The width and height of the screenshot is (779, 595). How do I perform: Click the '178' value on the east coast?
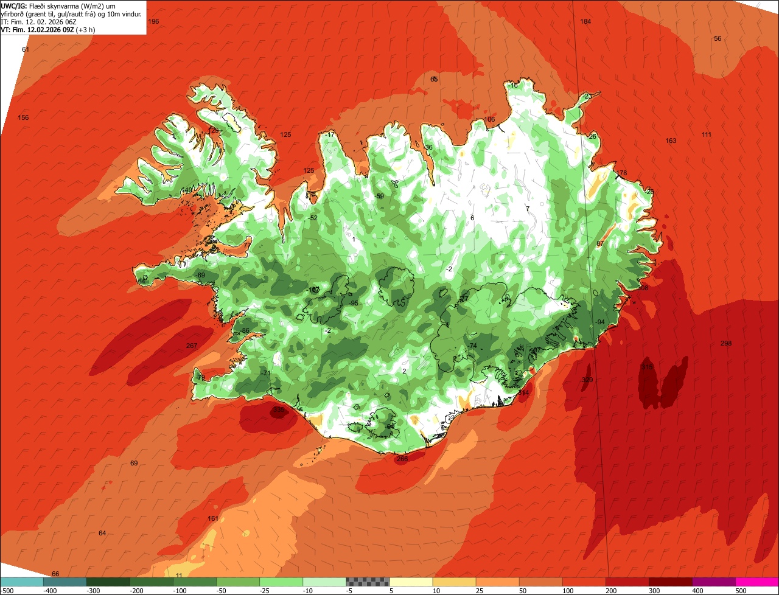coord(621,173)
